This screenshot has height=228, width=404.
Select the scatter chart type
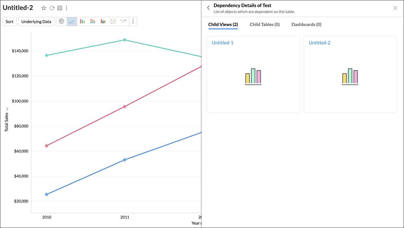[x=113, y=21]
